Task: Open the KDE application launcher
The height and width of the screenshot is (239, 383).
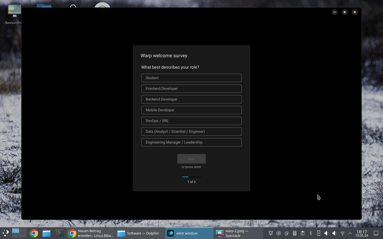Action: (6, 233)
